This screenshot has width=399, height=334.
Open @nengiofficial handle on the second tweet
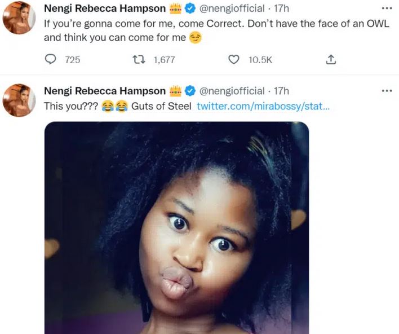click(232, 91)
